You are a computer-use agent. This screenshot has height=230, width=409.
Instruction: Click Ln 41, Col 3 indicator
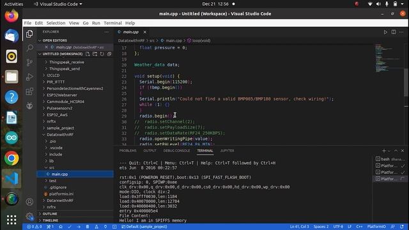coord(299,227)
